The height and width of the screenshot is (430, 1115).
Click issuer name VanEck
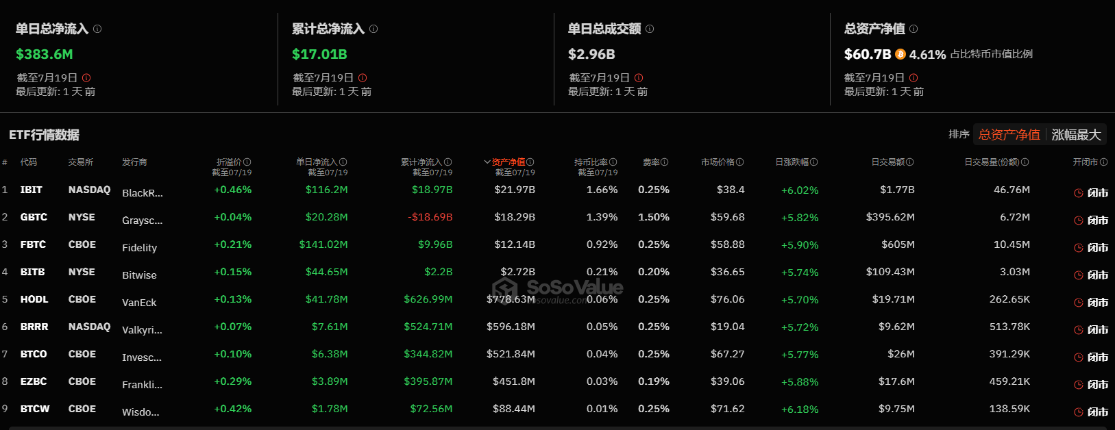(x=139, y=303)
